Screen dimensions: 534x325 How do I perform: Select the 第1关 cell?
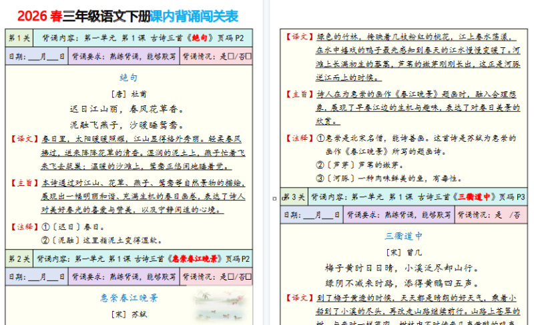tap(19, 38)
